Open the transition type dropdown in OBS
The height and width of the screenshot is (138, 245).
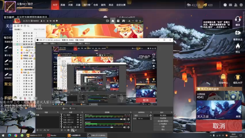coord(141,116)
